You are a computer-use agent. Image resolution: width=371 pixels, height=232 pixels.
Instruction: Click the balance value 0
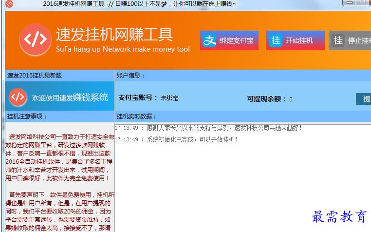[x=291, y=99]
